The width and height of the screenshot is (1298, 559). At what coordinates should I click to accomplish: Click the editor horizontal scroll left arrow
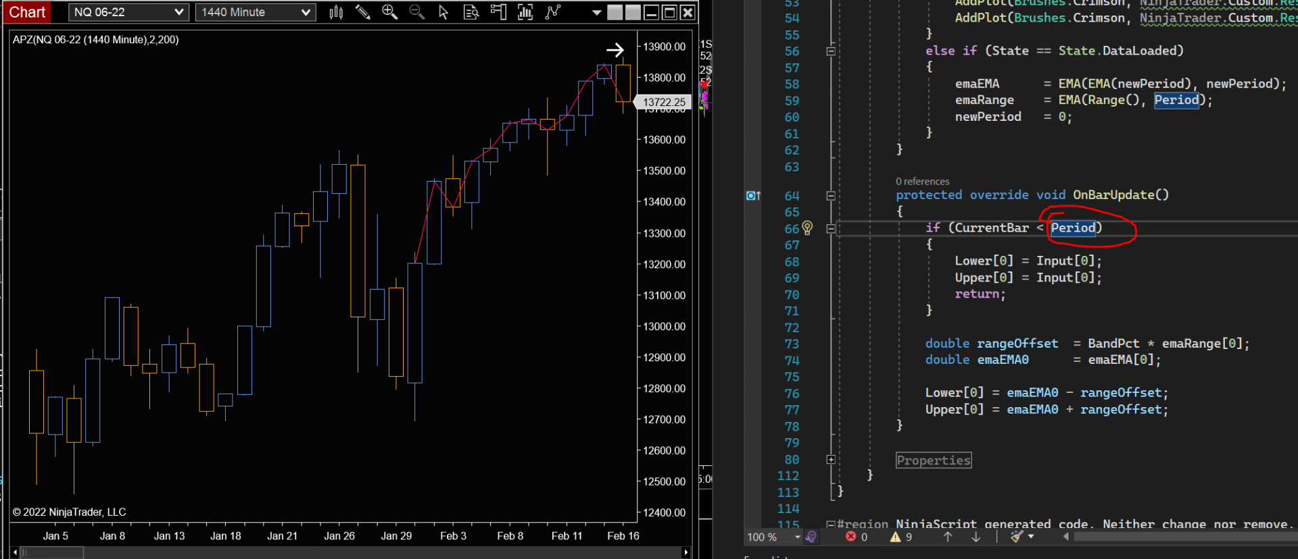click(1066, 537)
